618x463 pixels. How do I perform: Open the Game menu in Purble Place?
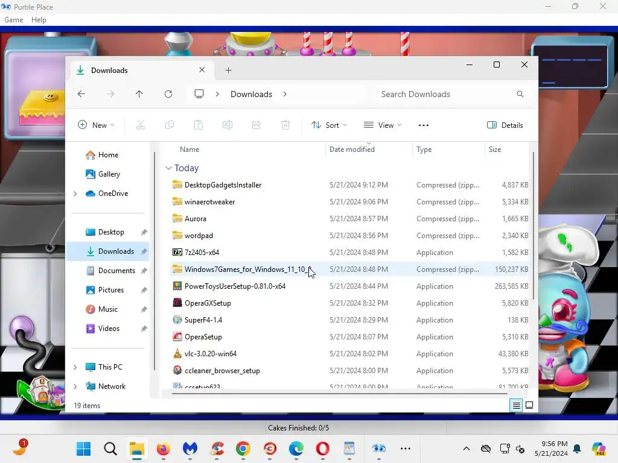tap(13, 20)
